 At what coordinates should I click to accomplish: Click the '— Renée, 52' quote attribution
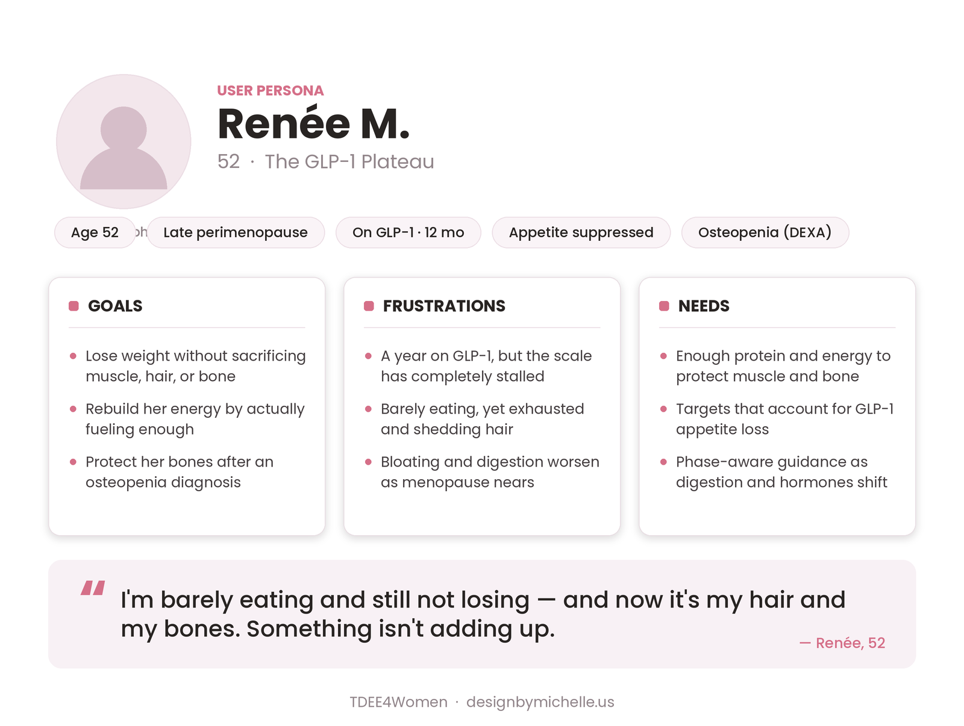tap(842, 643)
